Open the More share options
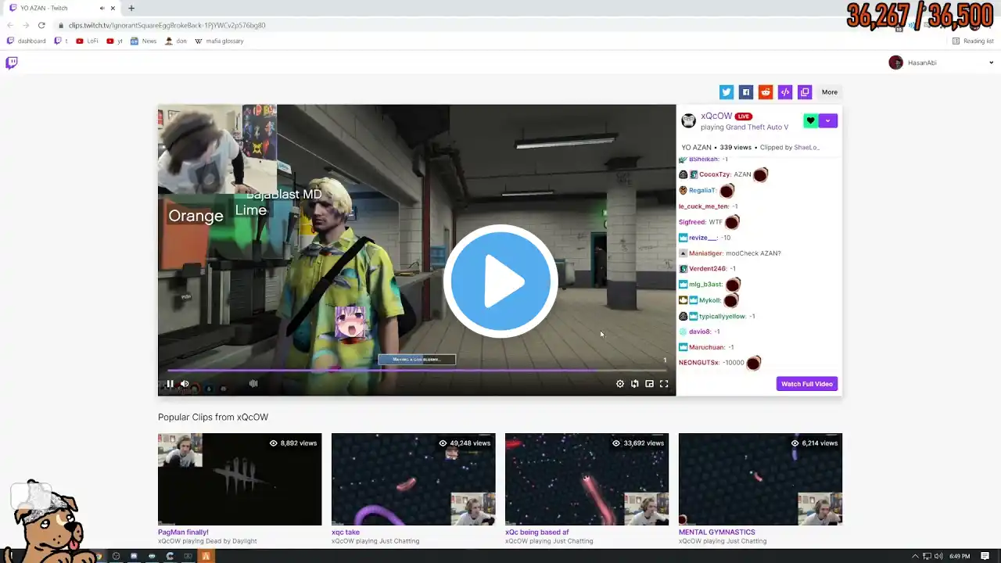 830,92
